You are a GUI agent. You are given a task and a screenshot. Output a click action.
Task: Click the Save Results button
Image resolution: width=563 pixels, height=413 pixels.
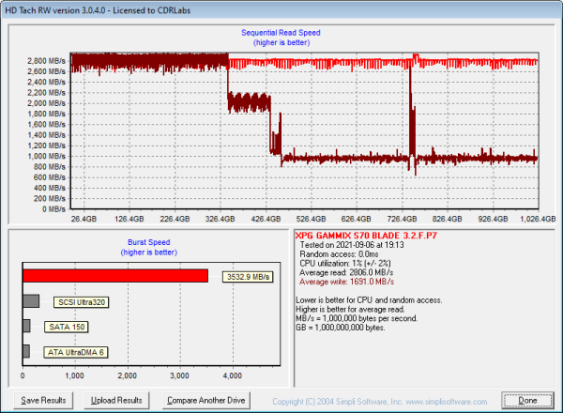(x=43, y=401)
